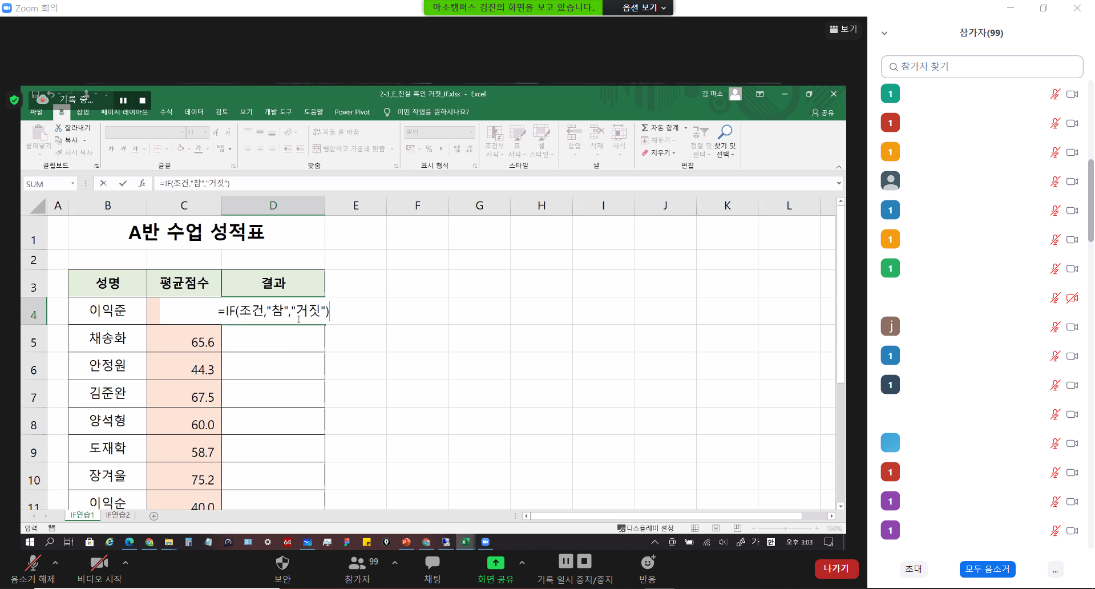Open the 데이터 ribbon tab
This screenshot has height=589, width=1095.
point(194,112)
